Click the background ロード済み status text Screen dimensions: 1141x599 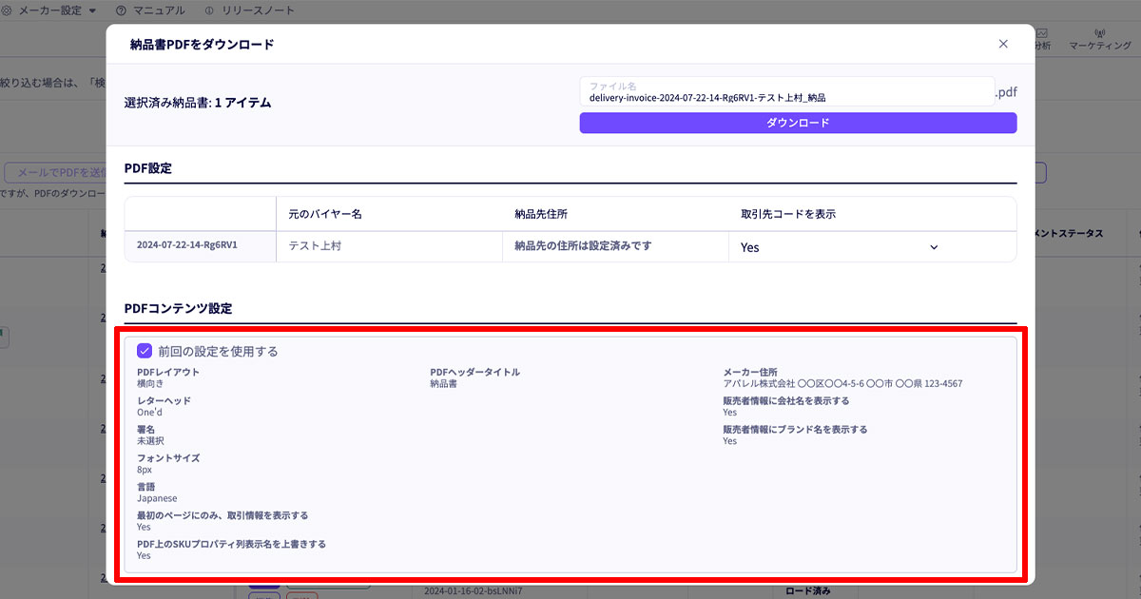[808, 591]
